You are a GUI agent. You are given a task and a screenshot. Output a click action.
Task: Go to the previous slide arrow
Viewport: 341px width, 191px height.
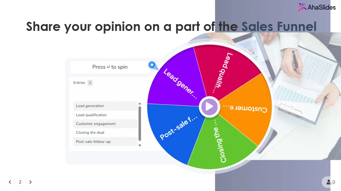(x=10, y=182)
